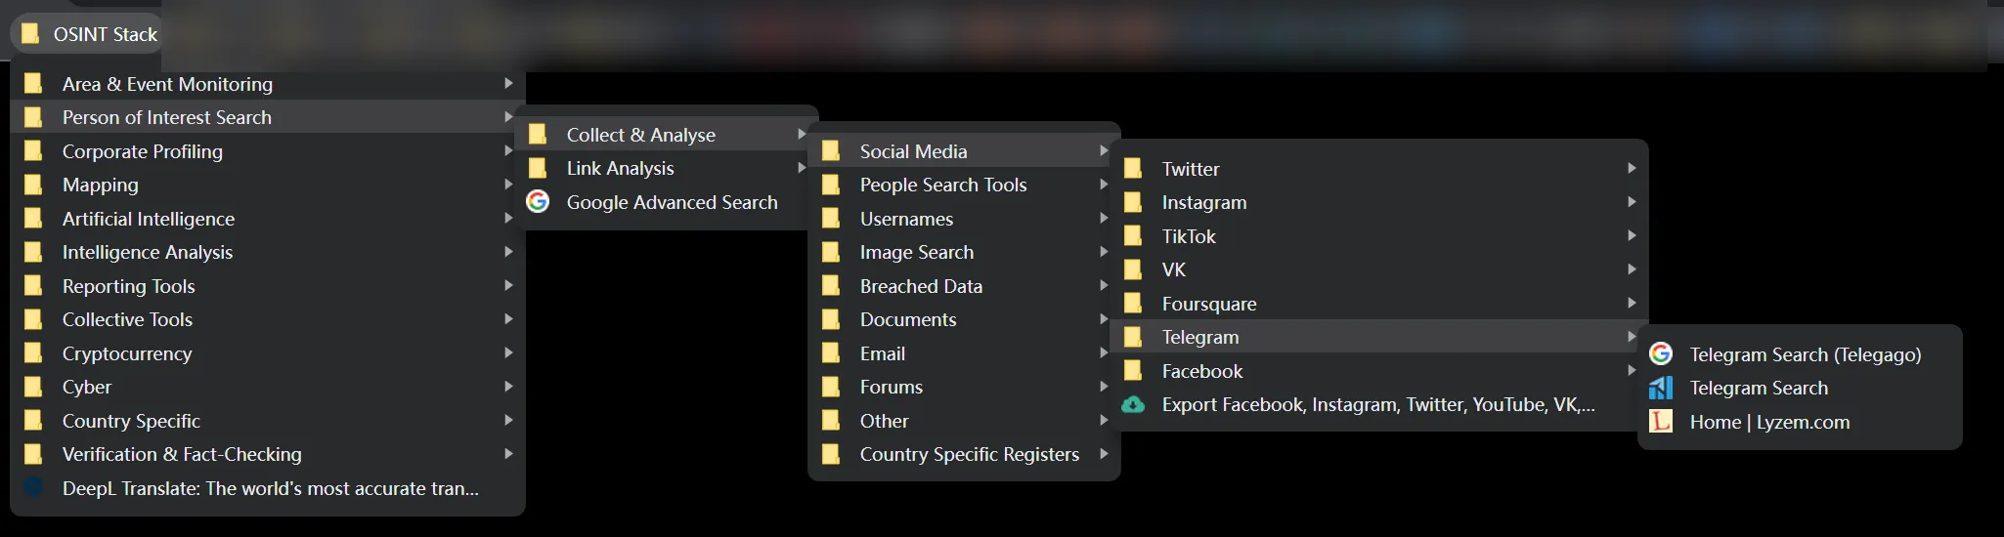Click the folder icon next to Reporting Tools
Image resolution: width=2004 pixels, height=537 pixels.
pos(33,285)
